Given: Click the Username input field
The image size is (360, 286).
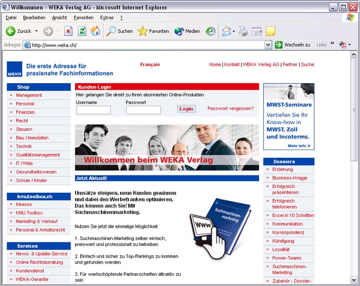Looking at the screenshot, I should point(93,110).
